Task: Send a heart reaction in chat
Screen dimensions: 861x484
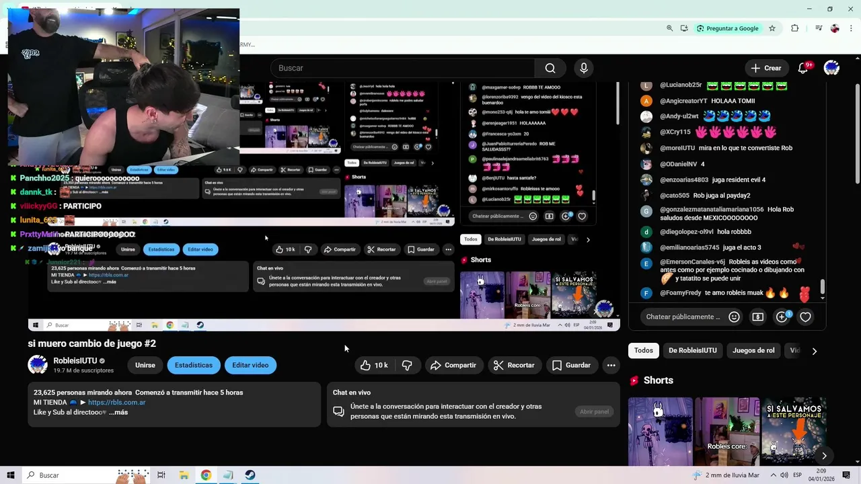Action: coord(805,317)
